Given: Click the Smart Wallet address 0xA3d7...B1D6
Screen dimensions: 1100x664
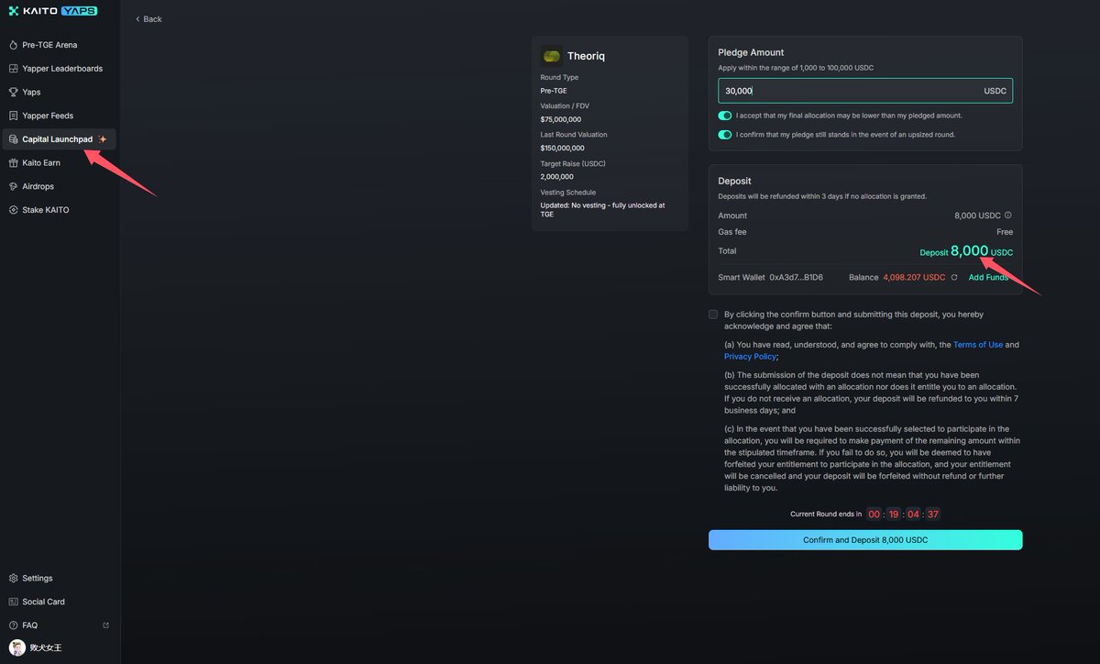Looking at the screenshot, I should [x=796, y=277].
